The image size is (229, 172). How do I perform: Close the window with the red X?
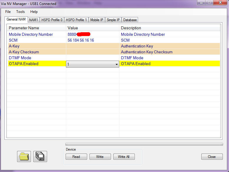click(x=220, y=2)
